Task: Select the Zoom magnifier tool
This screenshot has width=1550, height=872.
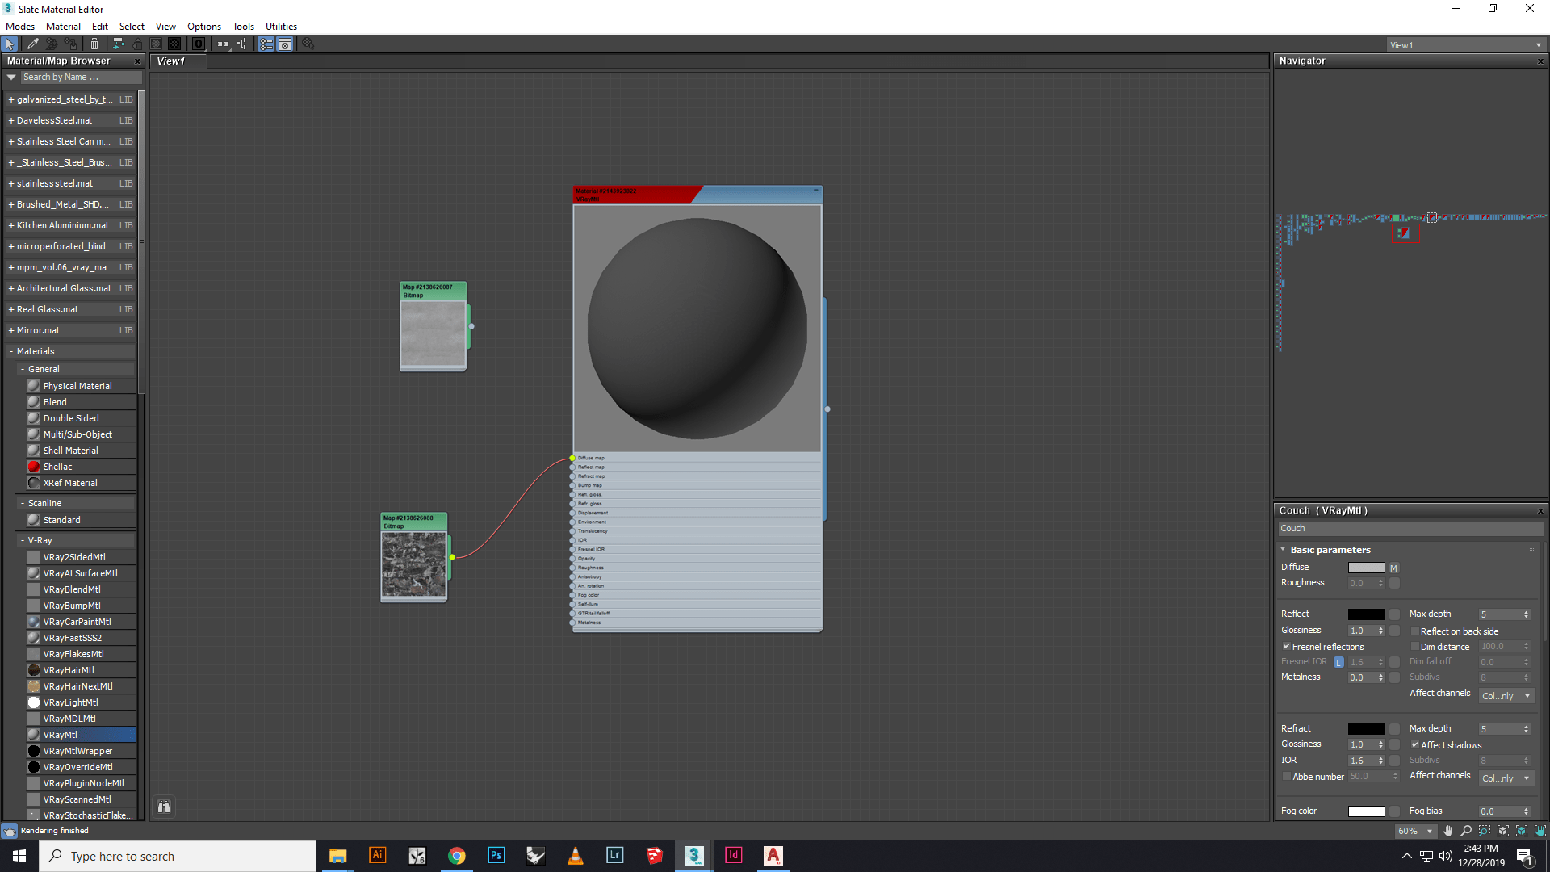Action: click(1466, 831)
